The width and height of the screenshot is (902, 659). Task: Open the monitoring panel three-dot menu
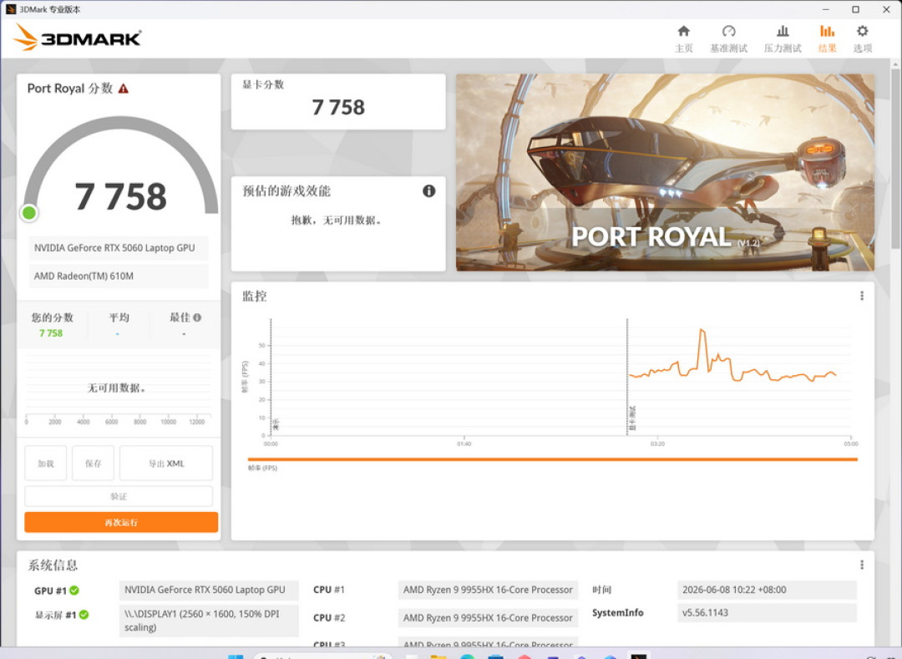[861, 296]
